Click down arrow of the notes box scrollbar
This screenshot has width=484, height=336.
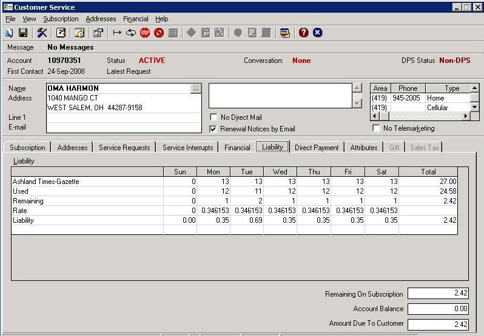click(357, 104)
